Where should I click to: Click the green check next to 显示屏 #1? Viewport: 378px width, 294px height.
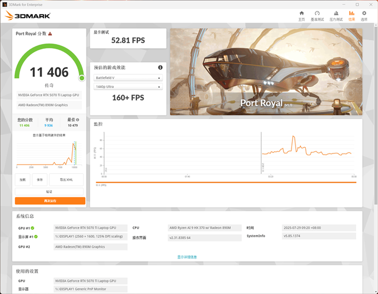point(34,237)
